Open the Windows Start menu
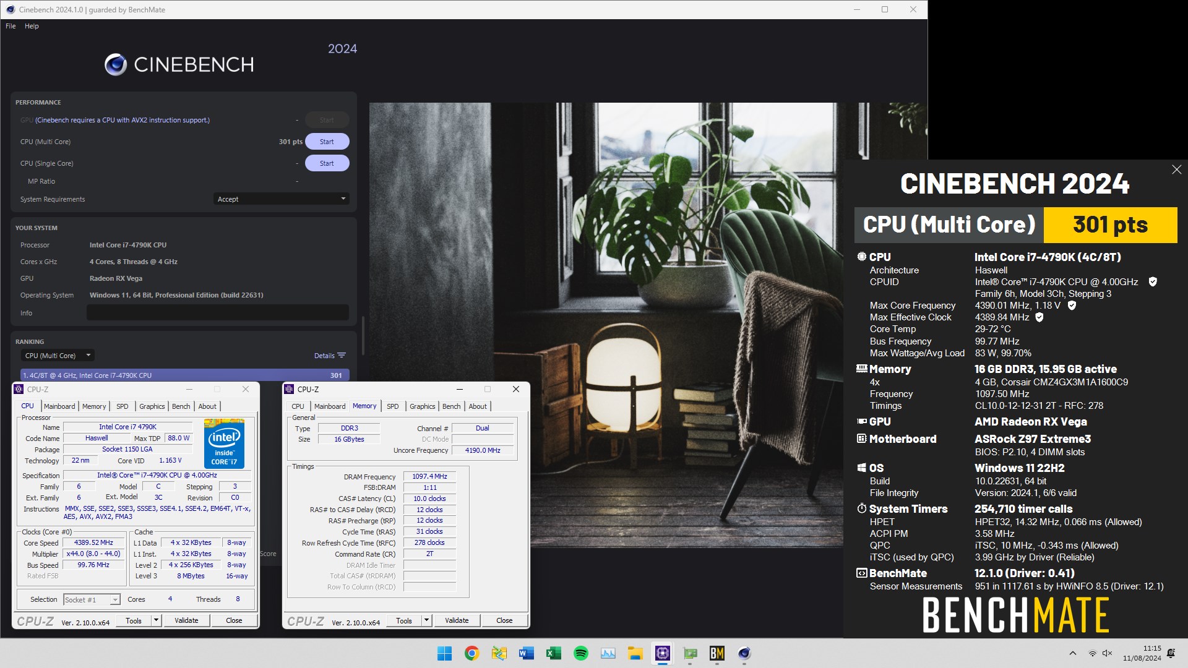Image resolution: width=1188 pixels, height=668 pixels. tap(444, 653)
